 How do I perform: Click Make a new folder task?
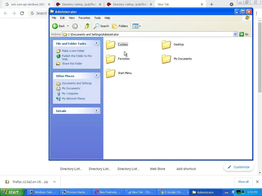[73, 51]
